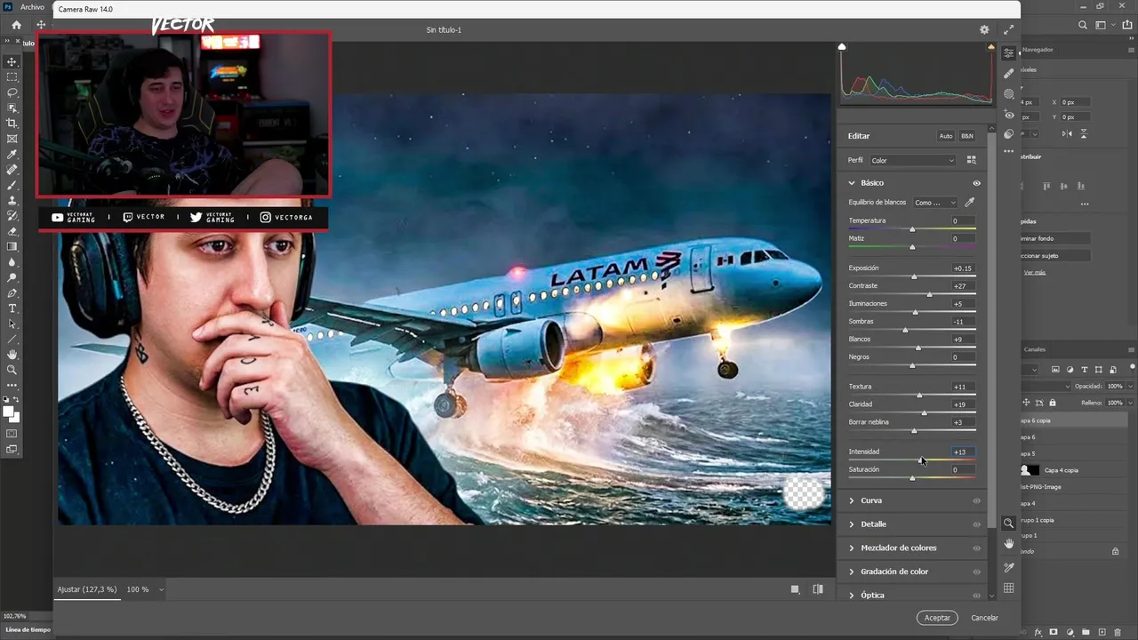
Task: Click the Exposición value field
Action: coord(963,268)
